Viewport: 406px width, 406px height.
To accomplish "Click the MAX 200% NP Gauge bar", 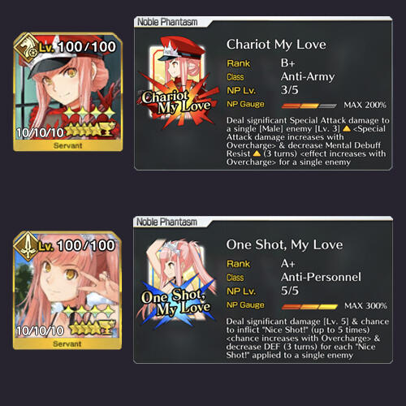I will (x=309, y=106).
